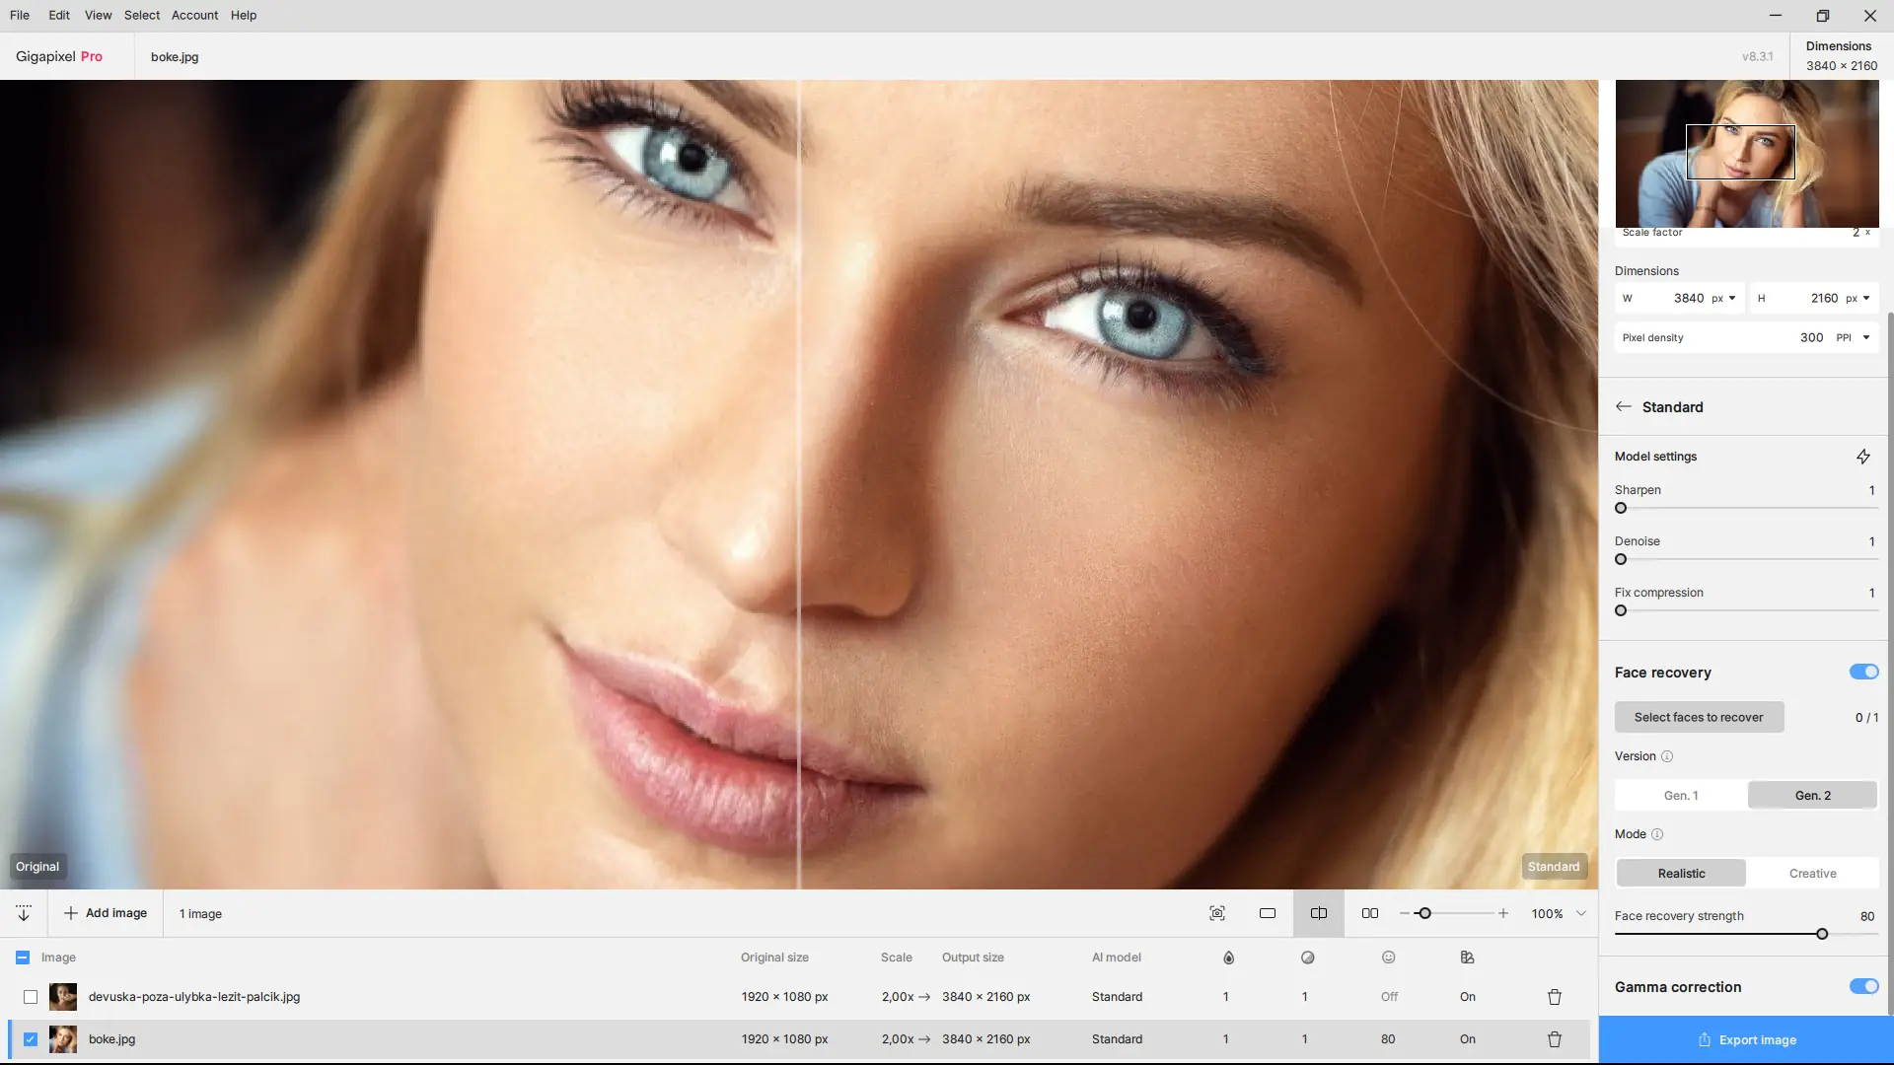Select the split view comparison icon
This screenshot has height=1065, width=1894.
click(x=1319, y=913)
